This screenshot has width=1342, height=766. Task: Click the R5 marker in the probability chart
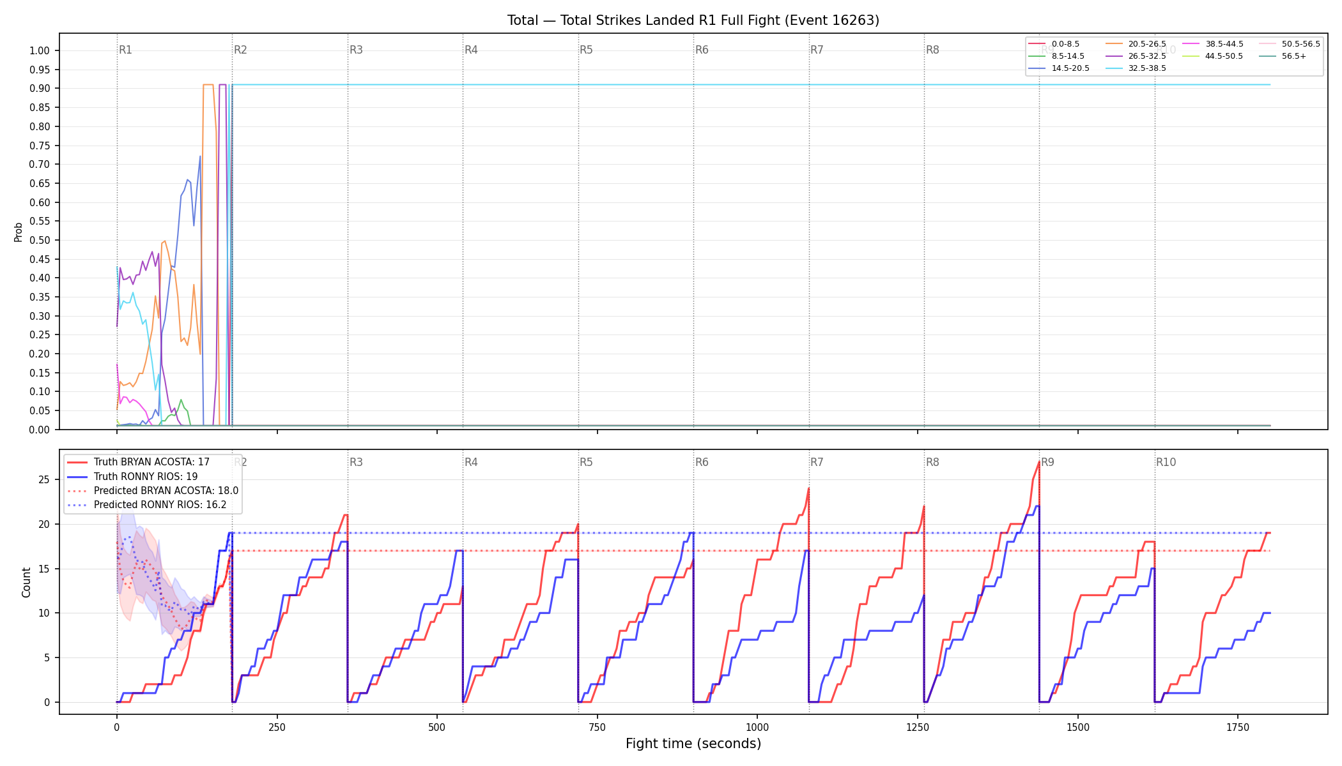[586, 50]
